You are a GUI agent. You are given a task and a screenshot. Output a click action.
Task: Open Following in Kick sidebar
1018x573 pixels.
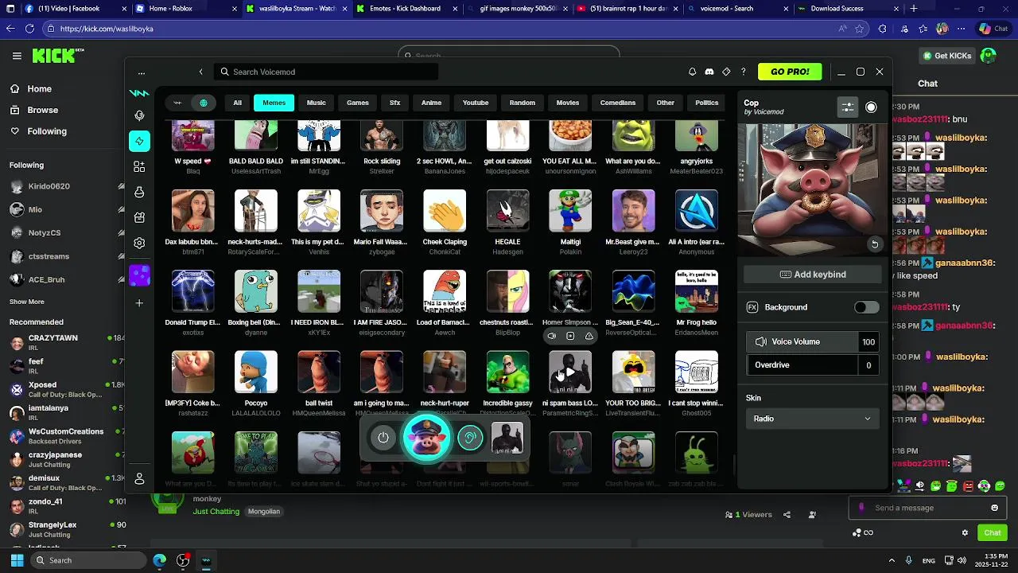pos(47,131)
